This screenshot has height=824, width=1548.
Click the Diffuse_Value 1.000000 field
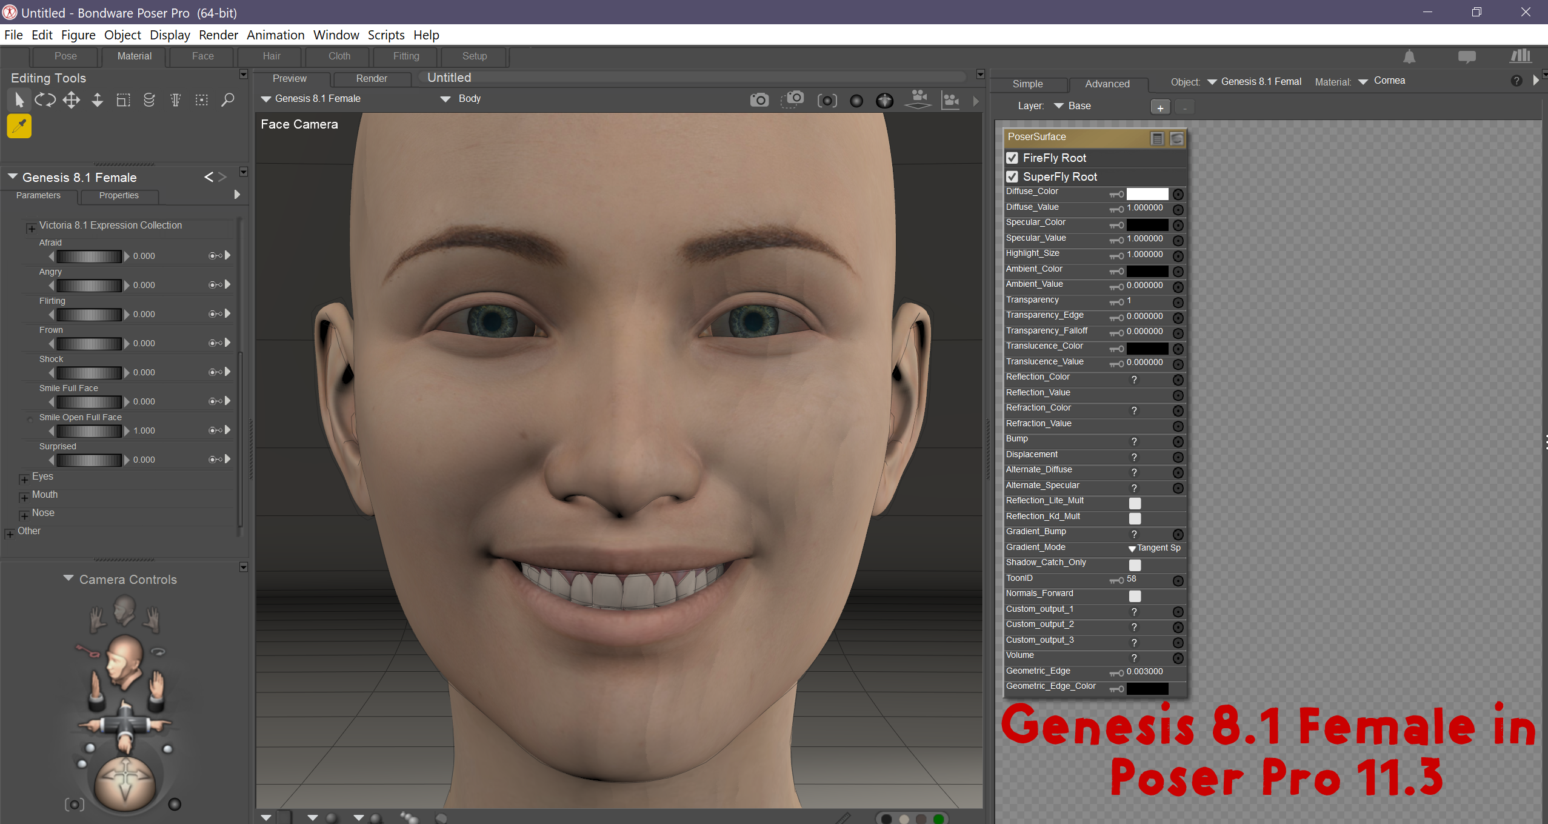click(1145, 208)
